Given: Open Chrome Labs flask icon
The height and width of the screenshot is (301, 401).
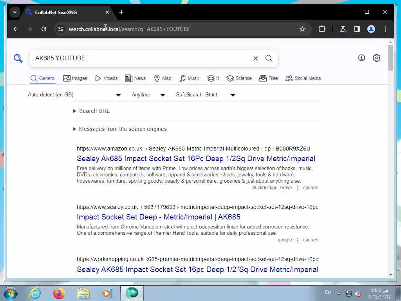Looking at the screenshot, I should 343,29.
